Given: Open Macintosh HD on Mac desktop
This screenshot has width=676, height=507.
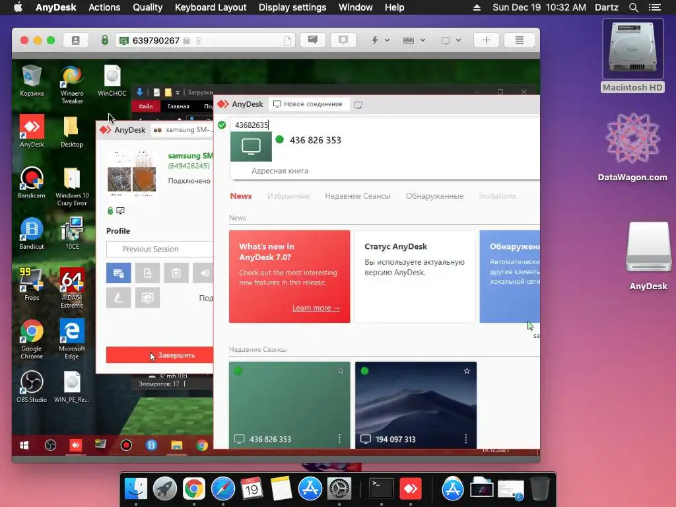Looking at the screenshot, I should [x=632, y=55].
